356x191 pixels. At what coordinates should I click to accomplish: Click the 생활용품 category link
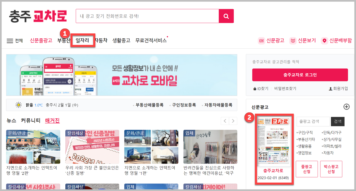click(x=304, y=146)
